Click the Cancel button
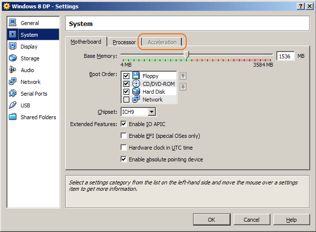The height and width of the screenshot is (232, 316). pos(251,220)
